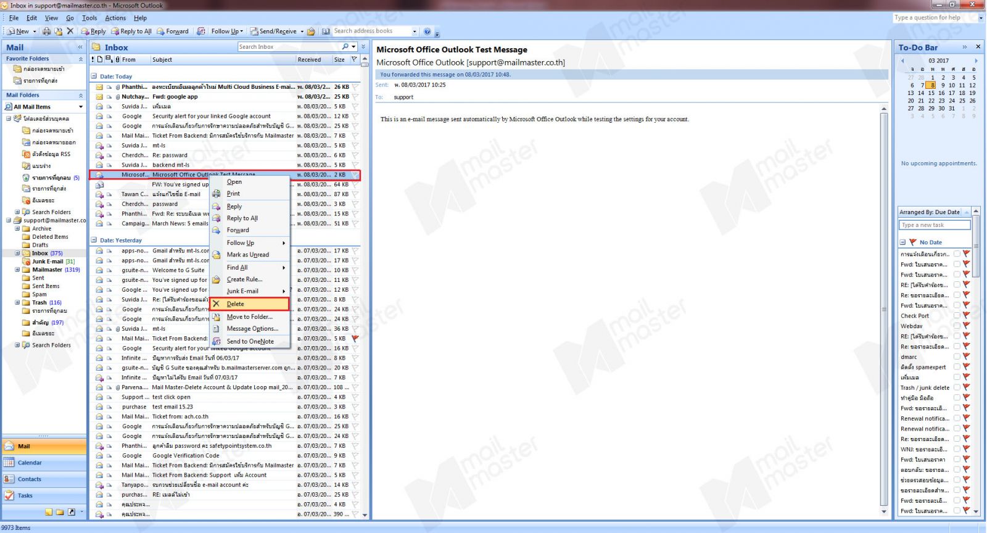Open the Tools menu
Screen dimensions: 987x533
(89, 18)
